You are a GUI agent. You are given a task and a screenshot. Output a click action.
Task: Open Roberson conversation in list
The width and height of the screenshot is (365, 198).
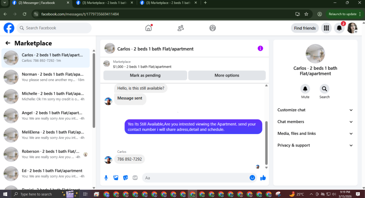pos(46,154)
